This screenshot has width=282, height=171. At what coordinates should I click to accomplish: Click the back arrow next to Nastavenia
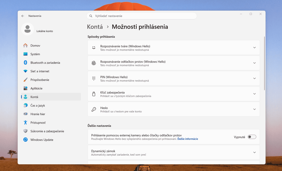point(23,16)
